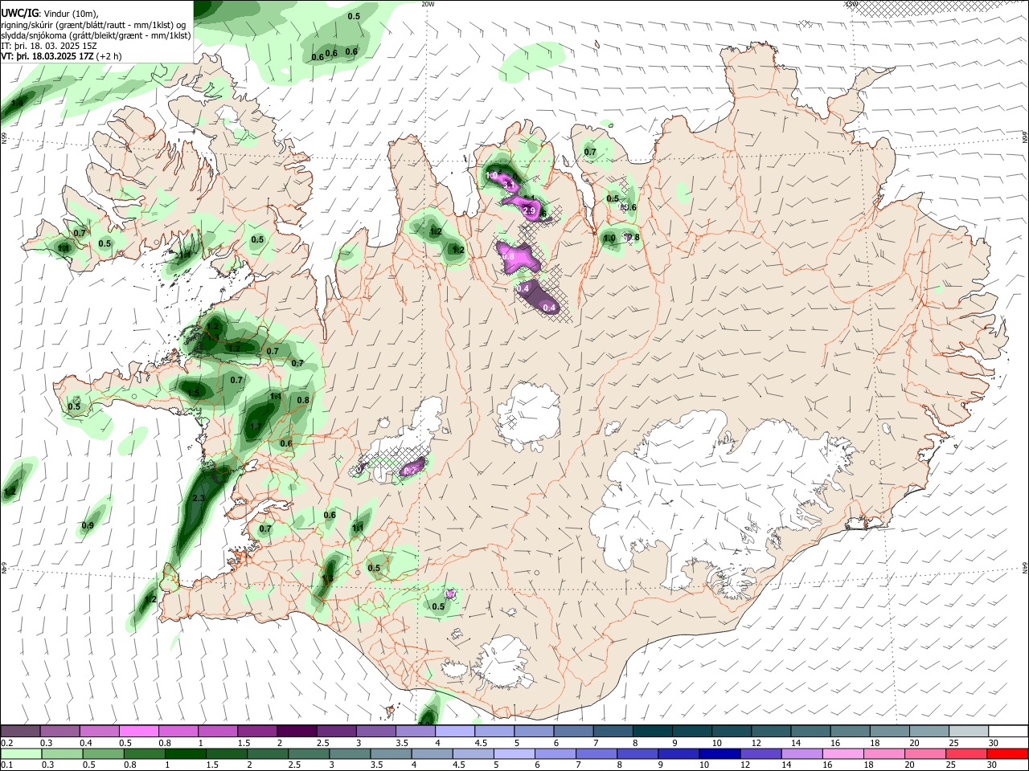1029x771 pixels.
Task: Click the "1.7" rain value on the map
Action: click(256, 426)
